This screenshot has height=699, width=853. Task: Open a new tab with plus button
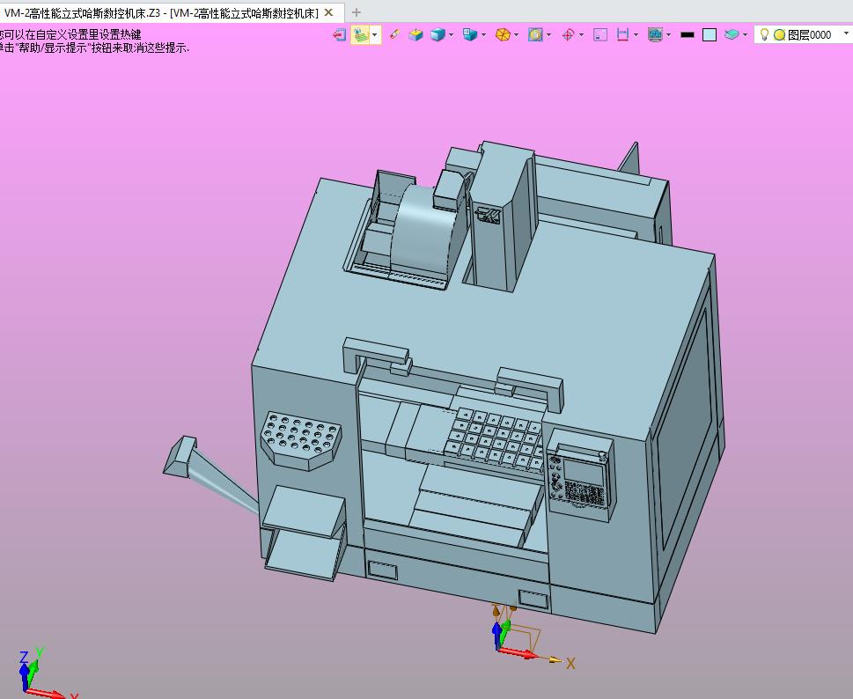tap(357, 12)
